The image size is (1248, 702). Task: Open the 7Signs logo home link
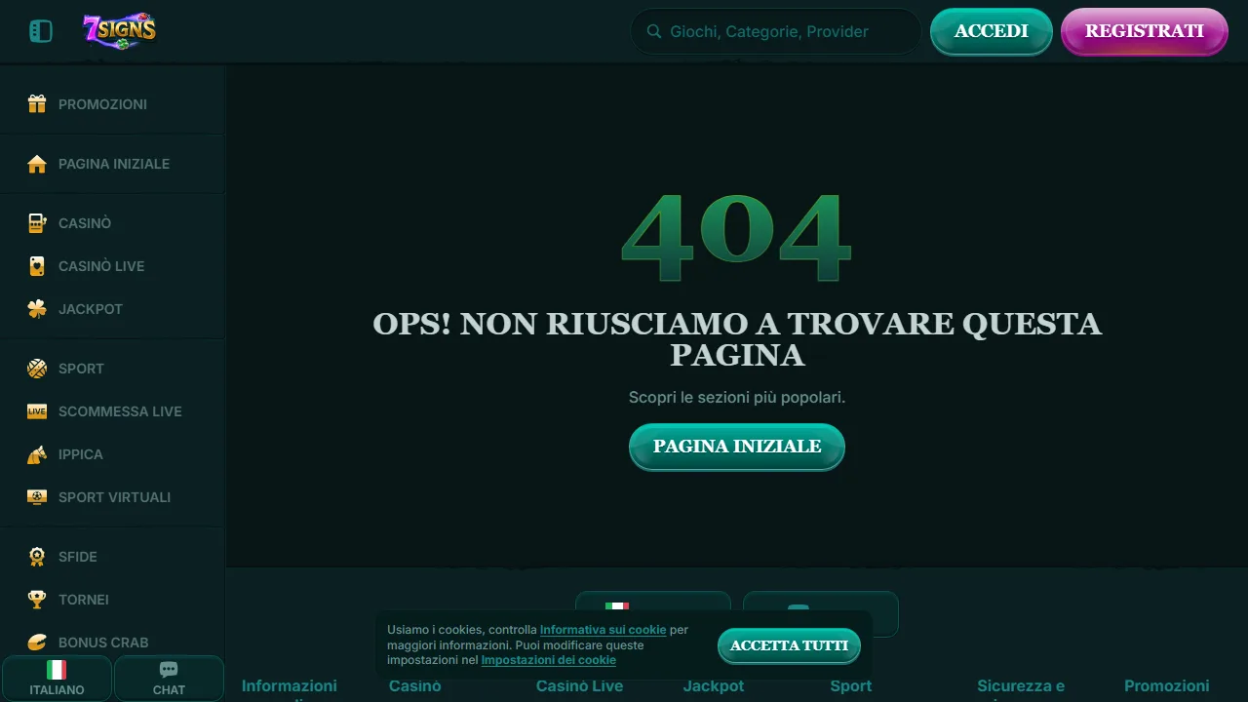pyautogui.click(x=120, y=31)
